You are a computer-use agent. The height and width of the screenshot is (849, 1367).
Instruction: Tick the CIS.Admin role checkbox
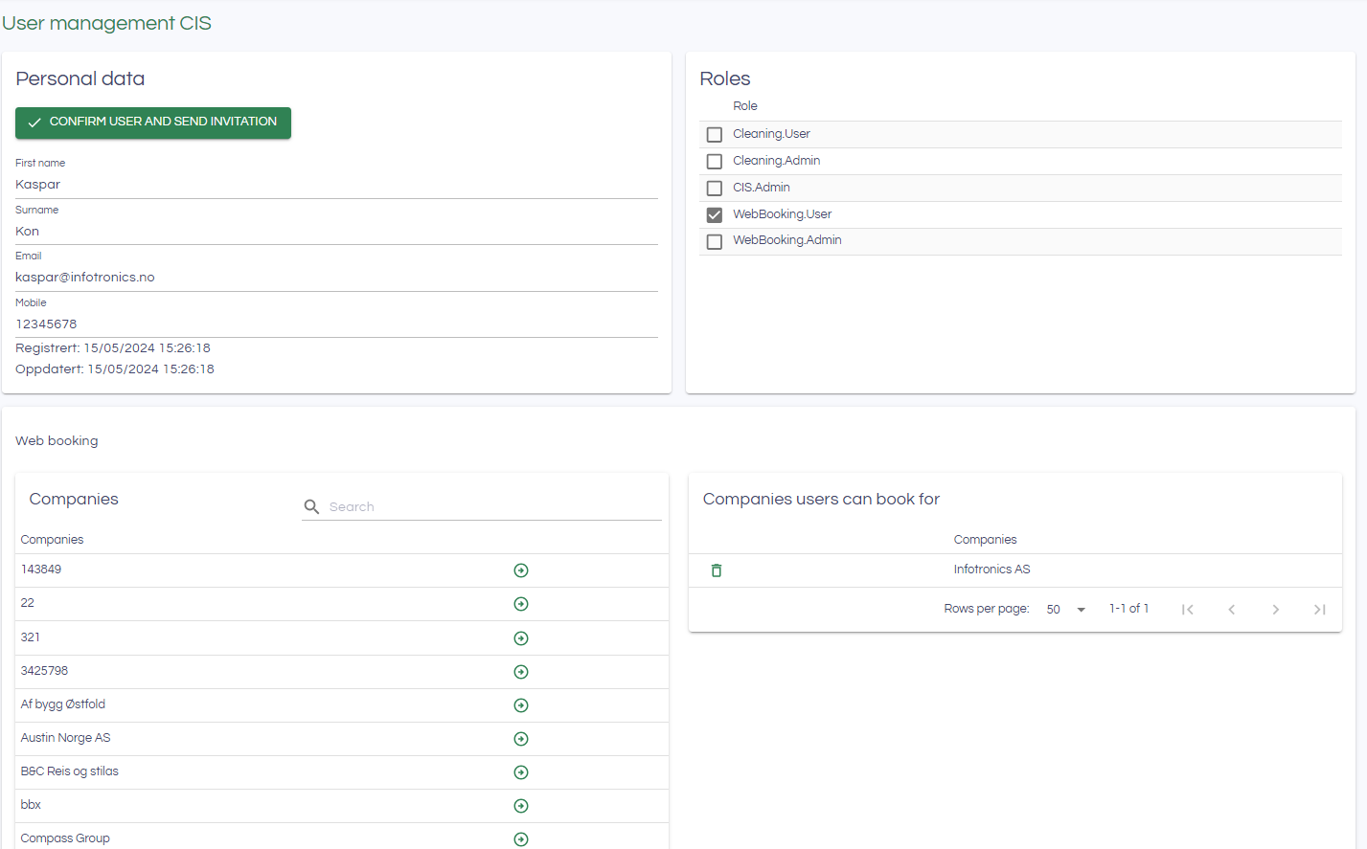715,189
